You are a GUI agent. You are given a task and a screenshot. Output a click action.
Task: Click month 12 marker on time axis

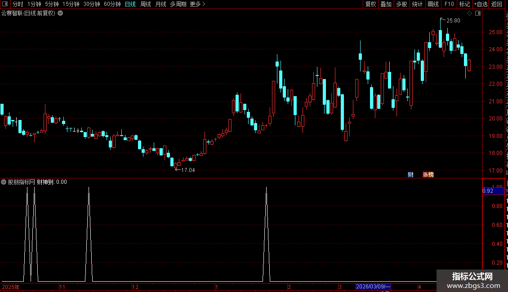tap(135, 287)
